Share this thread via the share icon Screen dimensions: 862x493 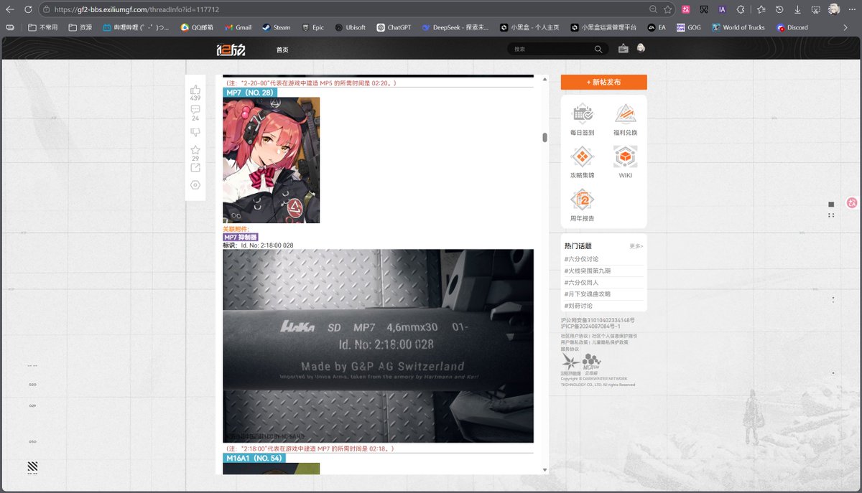(195, 166)
